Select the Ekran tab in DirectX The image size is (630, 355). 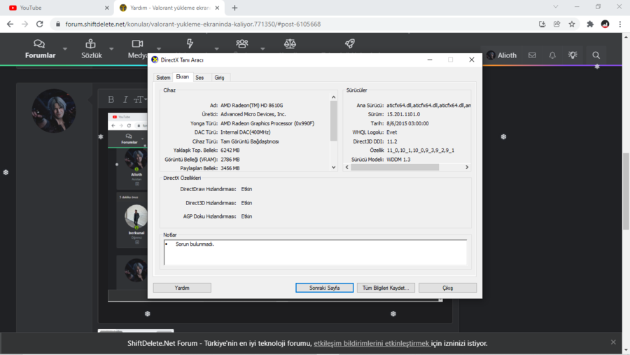(183, 77)
